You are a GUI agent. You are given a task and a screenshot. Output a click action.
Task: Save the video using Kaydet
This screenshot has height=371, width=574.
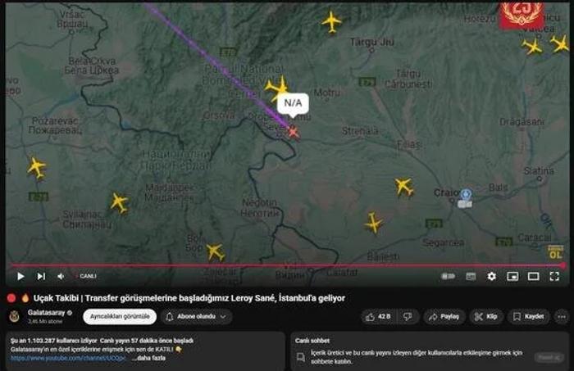pyautogui.click(x=528, y=317)
